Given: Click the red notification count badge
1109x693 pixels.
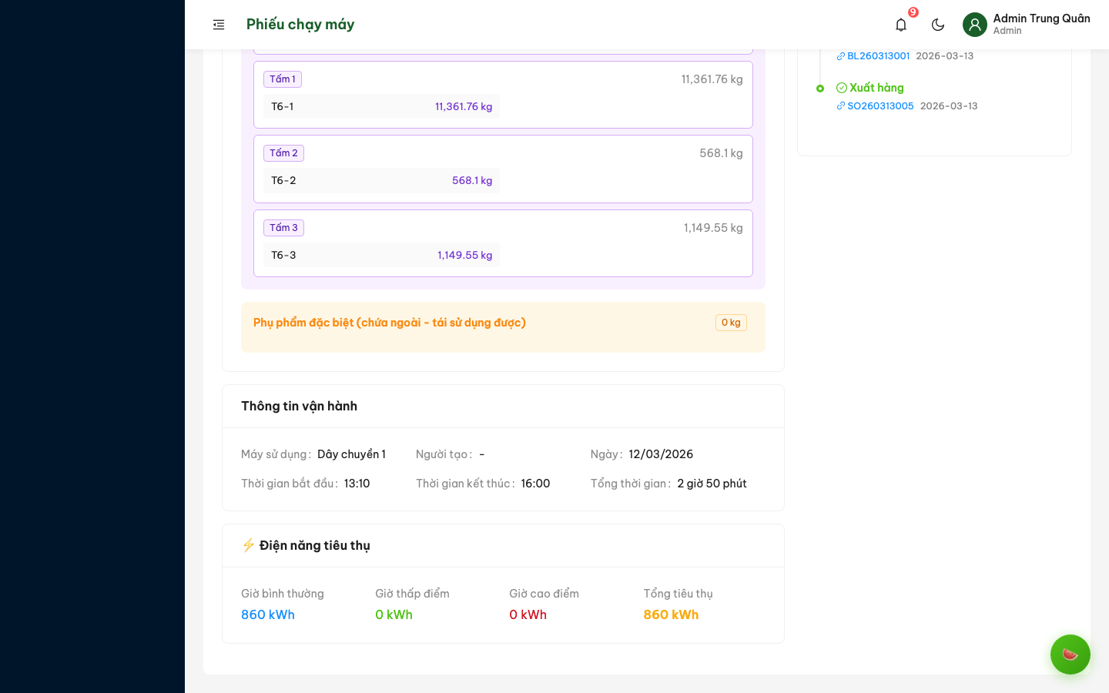Looking at the screenshot, I should [x=913, y=12].
